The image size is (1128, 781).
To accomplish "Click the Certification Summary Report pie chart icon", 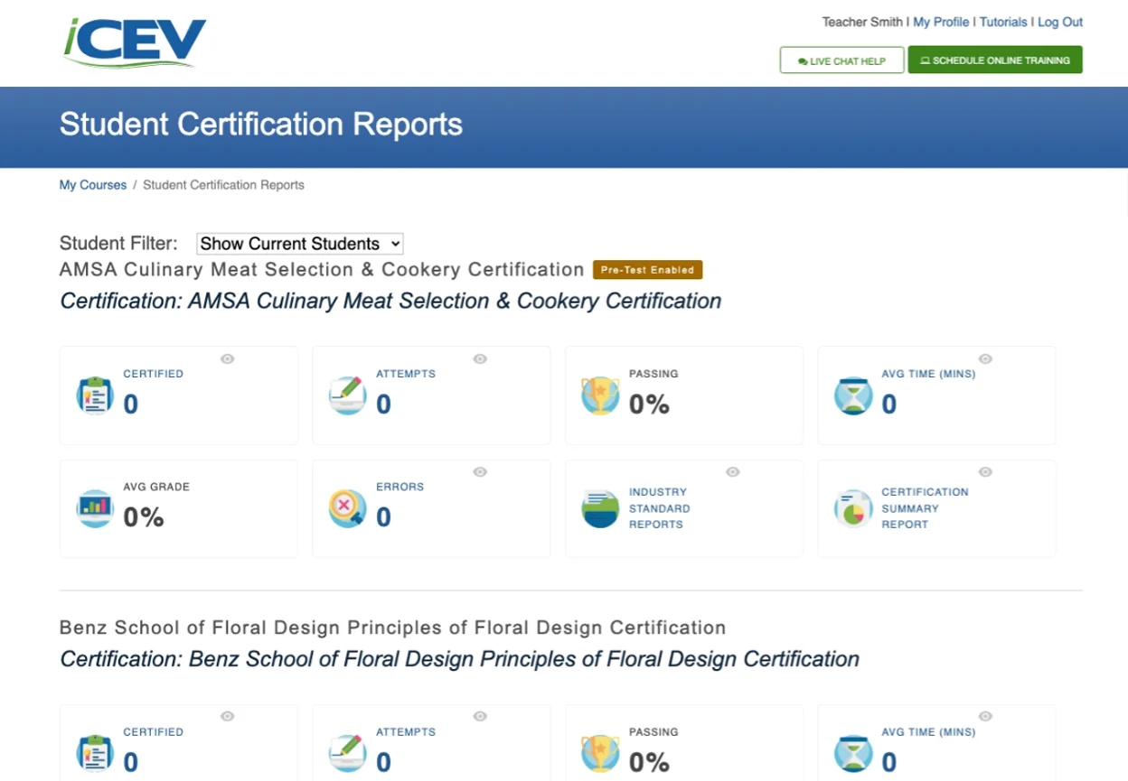I will (x=853, y=509).
